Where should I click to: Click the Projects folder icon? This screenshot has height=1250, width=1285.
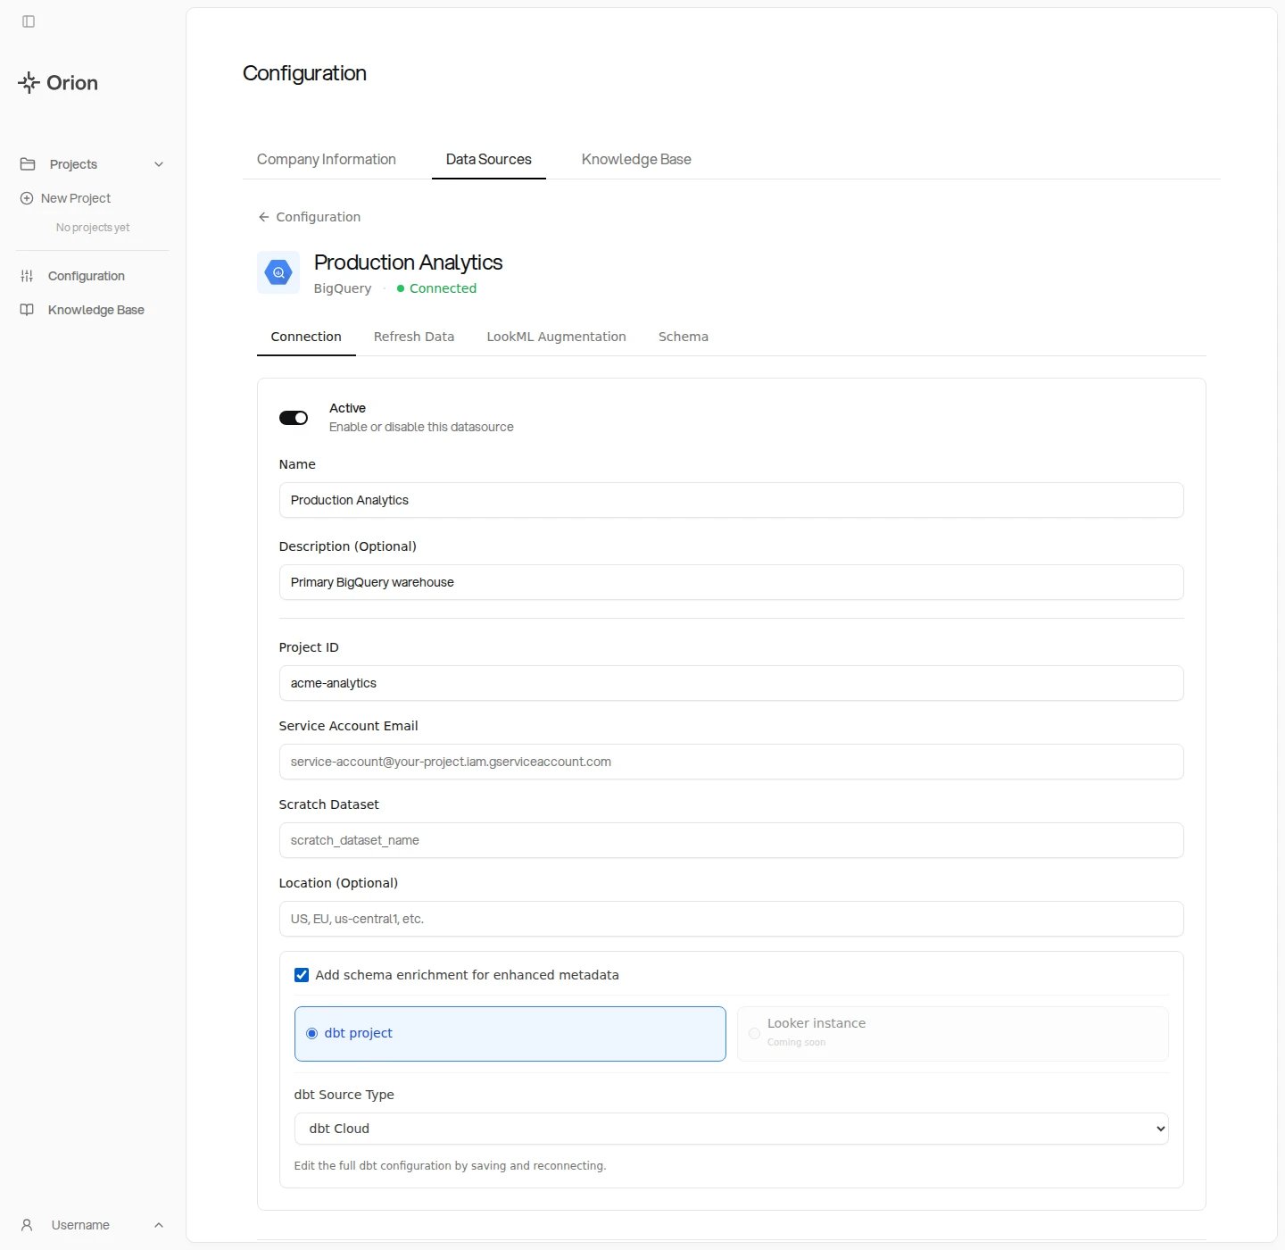click(x=28, y=164)
